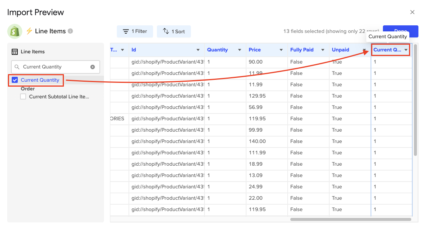Open the T... column dropdown arrow
The height and width of the screenshot is (230, 426).
click(122, 50)
